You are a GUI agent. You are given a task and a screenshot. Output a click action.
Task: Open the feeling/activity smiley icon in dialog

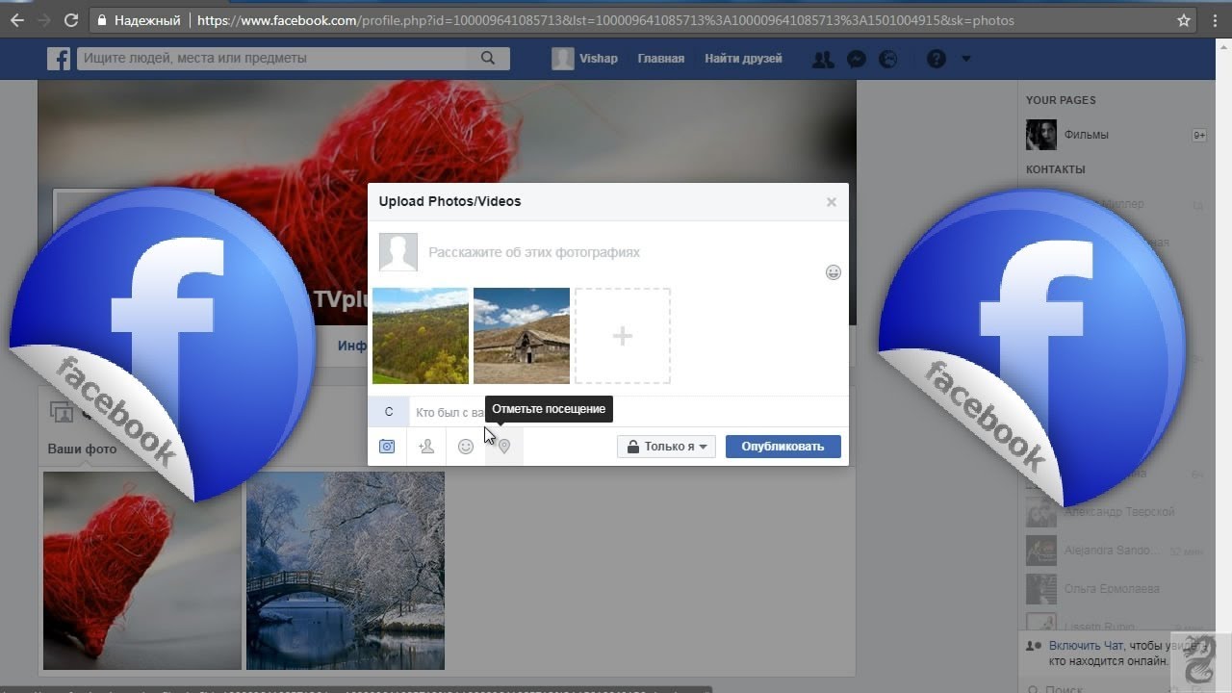pyautogui.click(x=466, y=447)
